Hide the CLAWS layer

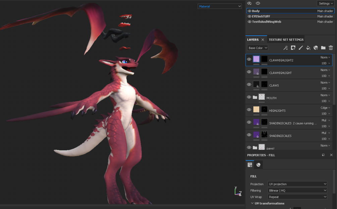click(x=249, y=84)
